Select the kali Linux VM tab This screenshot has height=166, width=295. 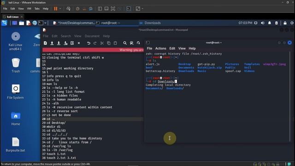tap(12, 17)
